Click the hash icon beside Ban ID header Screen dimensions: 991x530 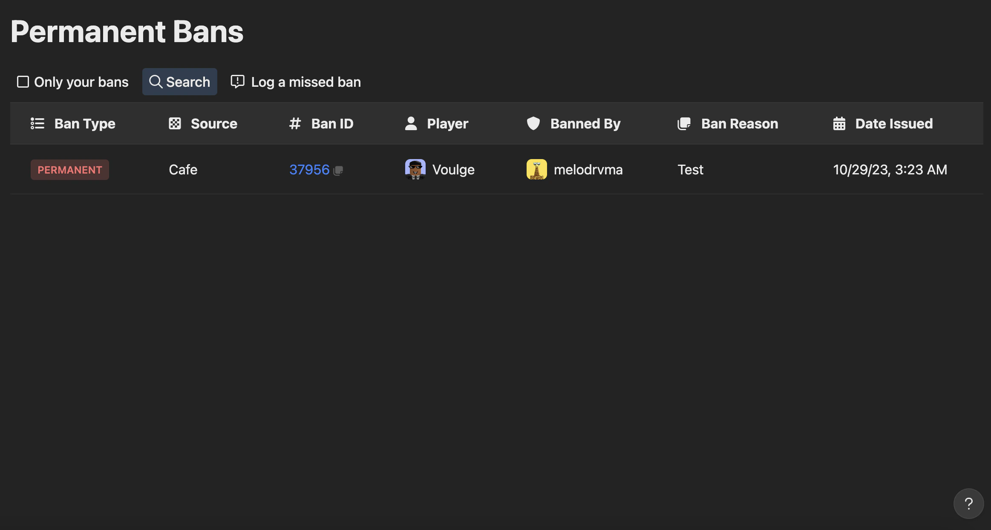click(x=295, y=123)
